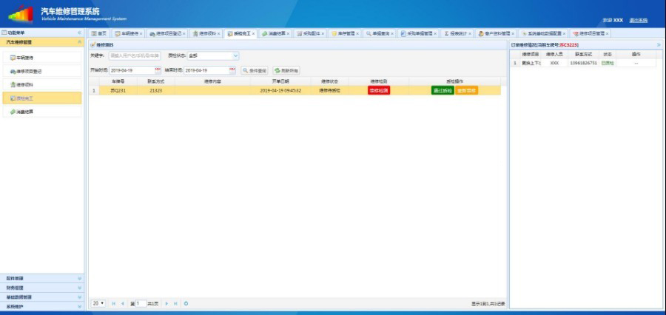Screen dimensions: 666x315
Task: Collapse the right order details panel
Action: coord(659,45)
